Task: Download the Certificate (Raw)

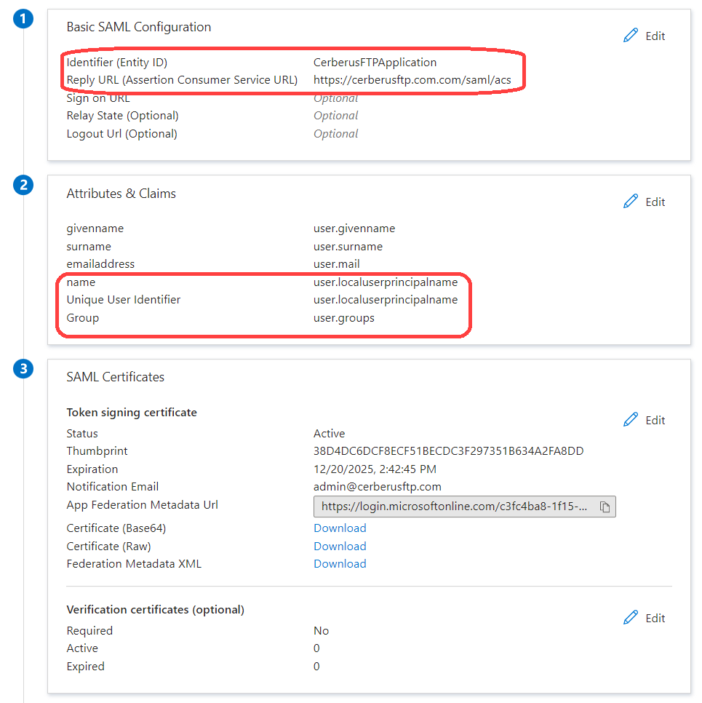Action: coord(340,546)
